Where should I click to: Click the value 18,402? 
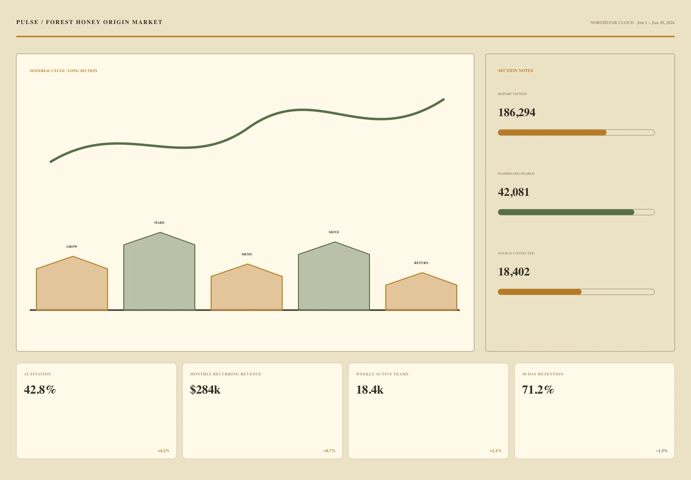coord(514,272)
